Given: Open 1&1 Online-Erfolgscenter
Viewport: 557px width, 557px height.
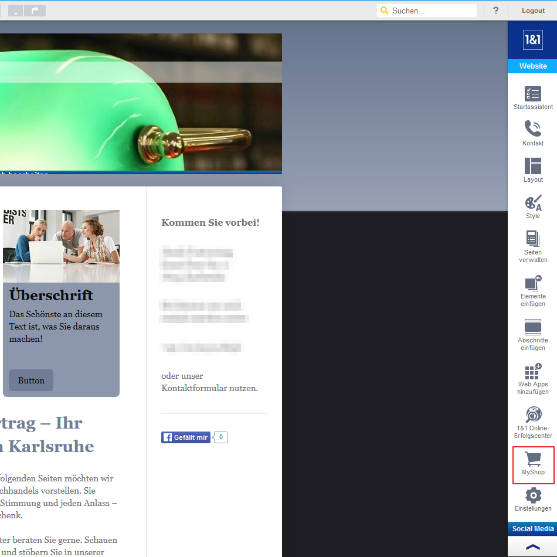Looking at the screenshot, I should 532,422.
